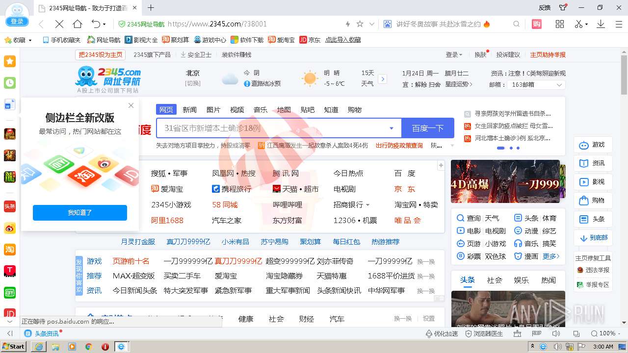628x353 pixels.
Task: Open the 登录 dropdown in page header
Action: pos(454,54)
